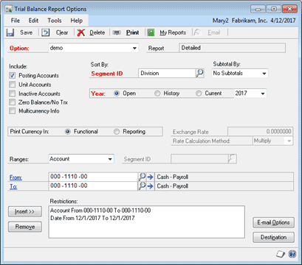Follow the From link label
The image size is (302, 265).
tap(16, 177)
